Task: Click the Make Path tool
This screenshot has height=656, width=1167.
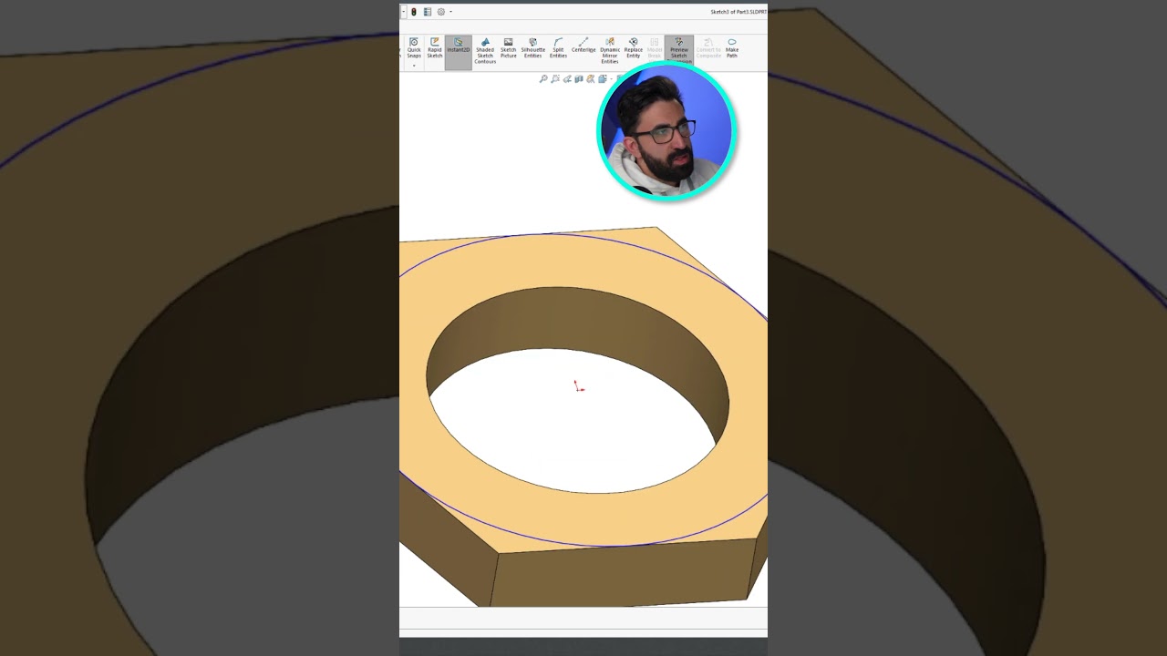Action: point(732,48)
